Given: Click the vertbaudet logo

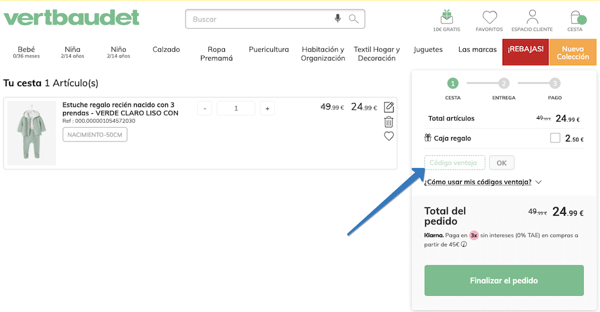Looking at the screenshot, I should [71, 18].
